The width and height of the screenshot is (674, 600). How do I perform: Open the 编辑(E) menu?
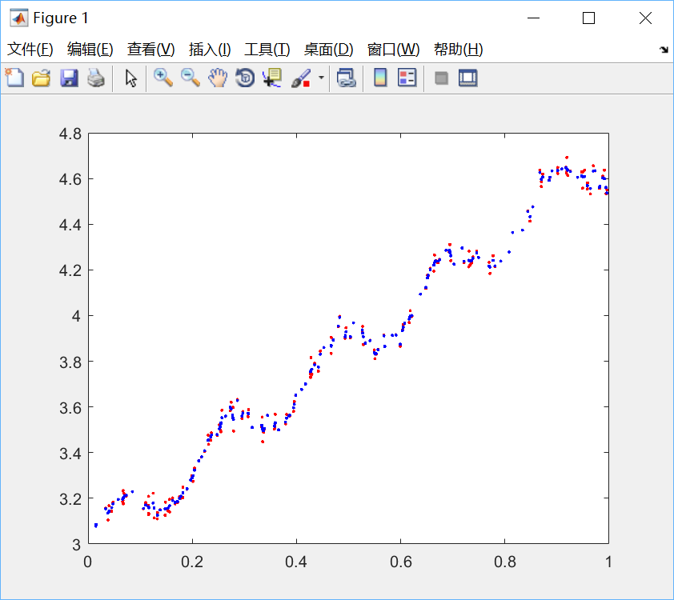[x=90, y=50]
